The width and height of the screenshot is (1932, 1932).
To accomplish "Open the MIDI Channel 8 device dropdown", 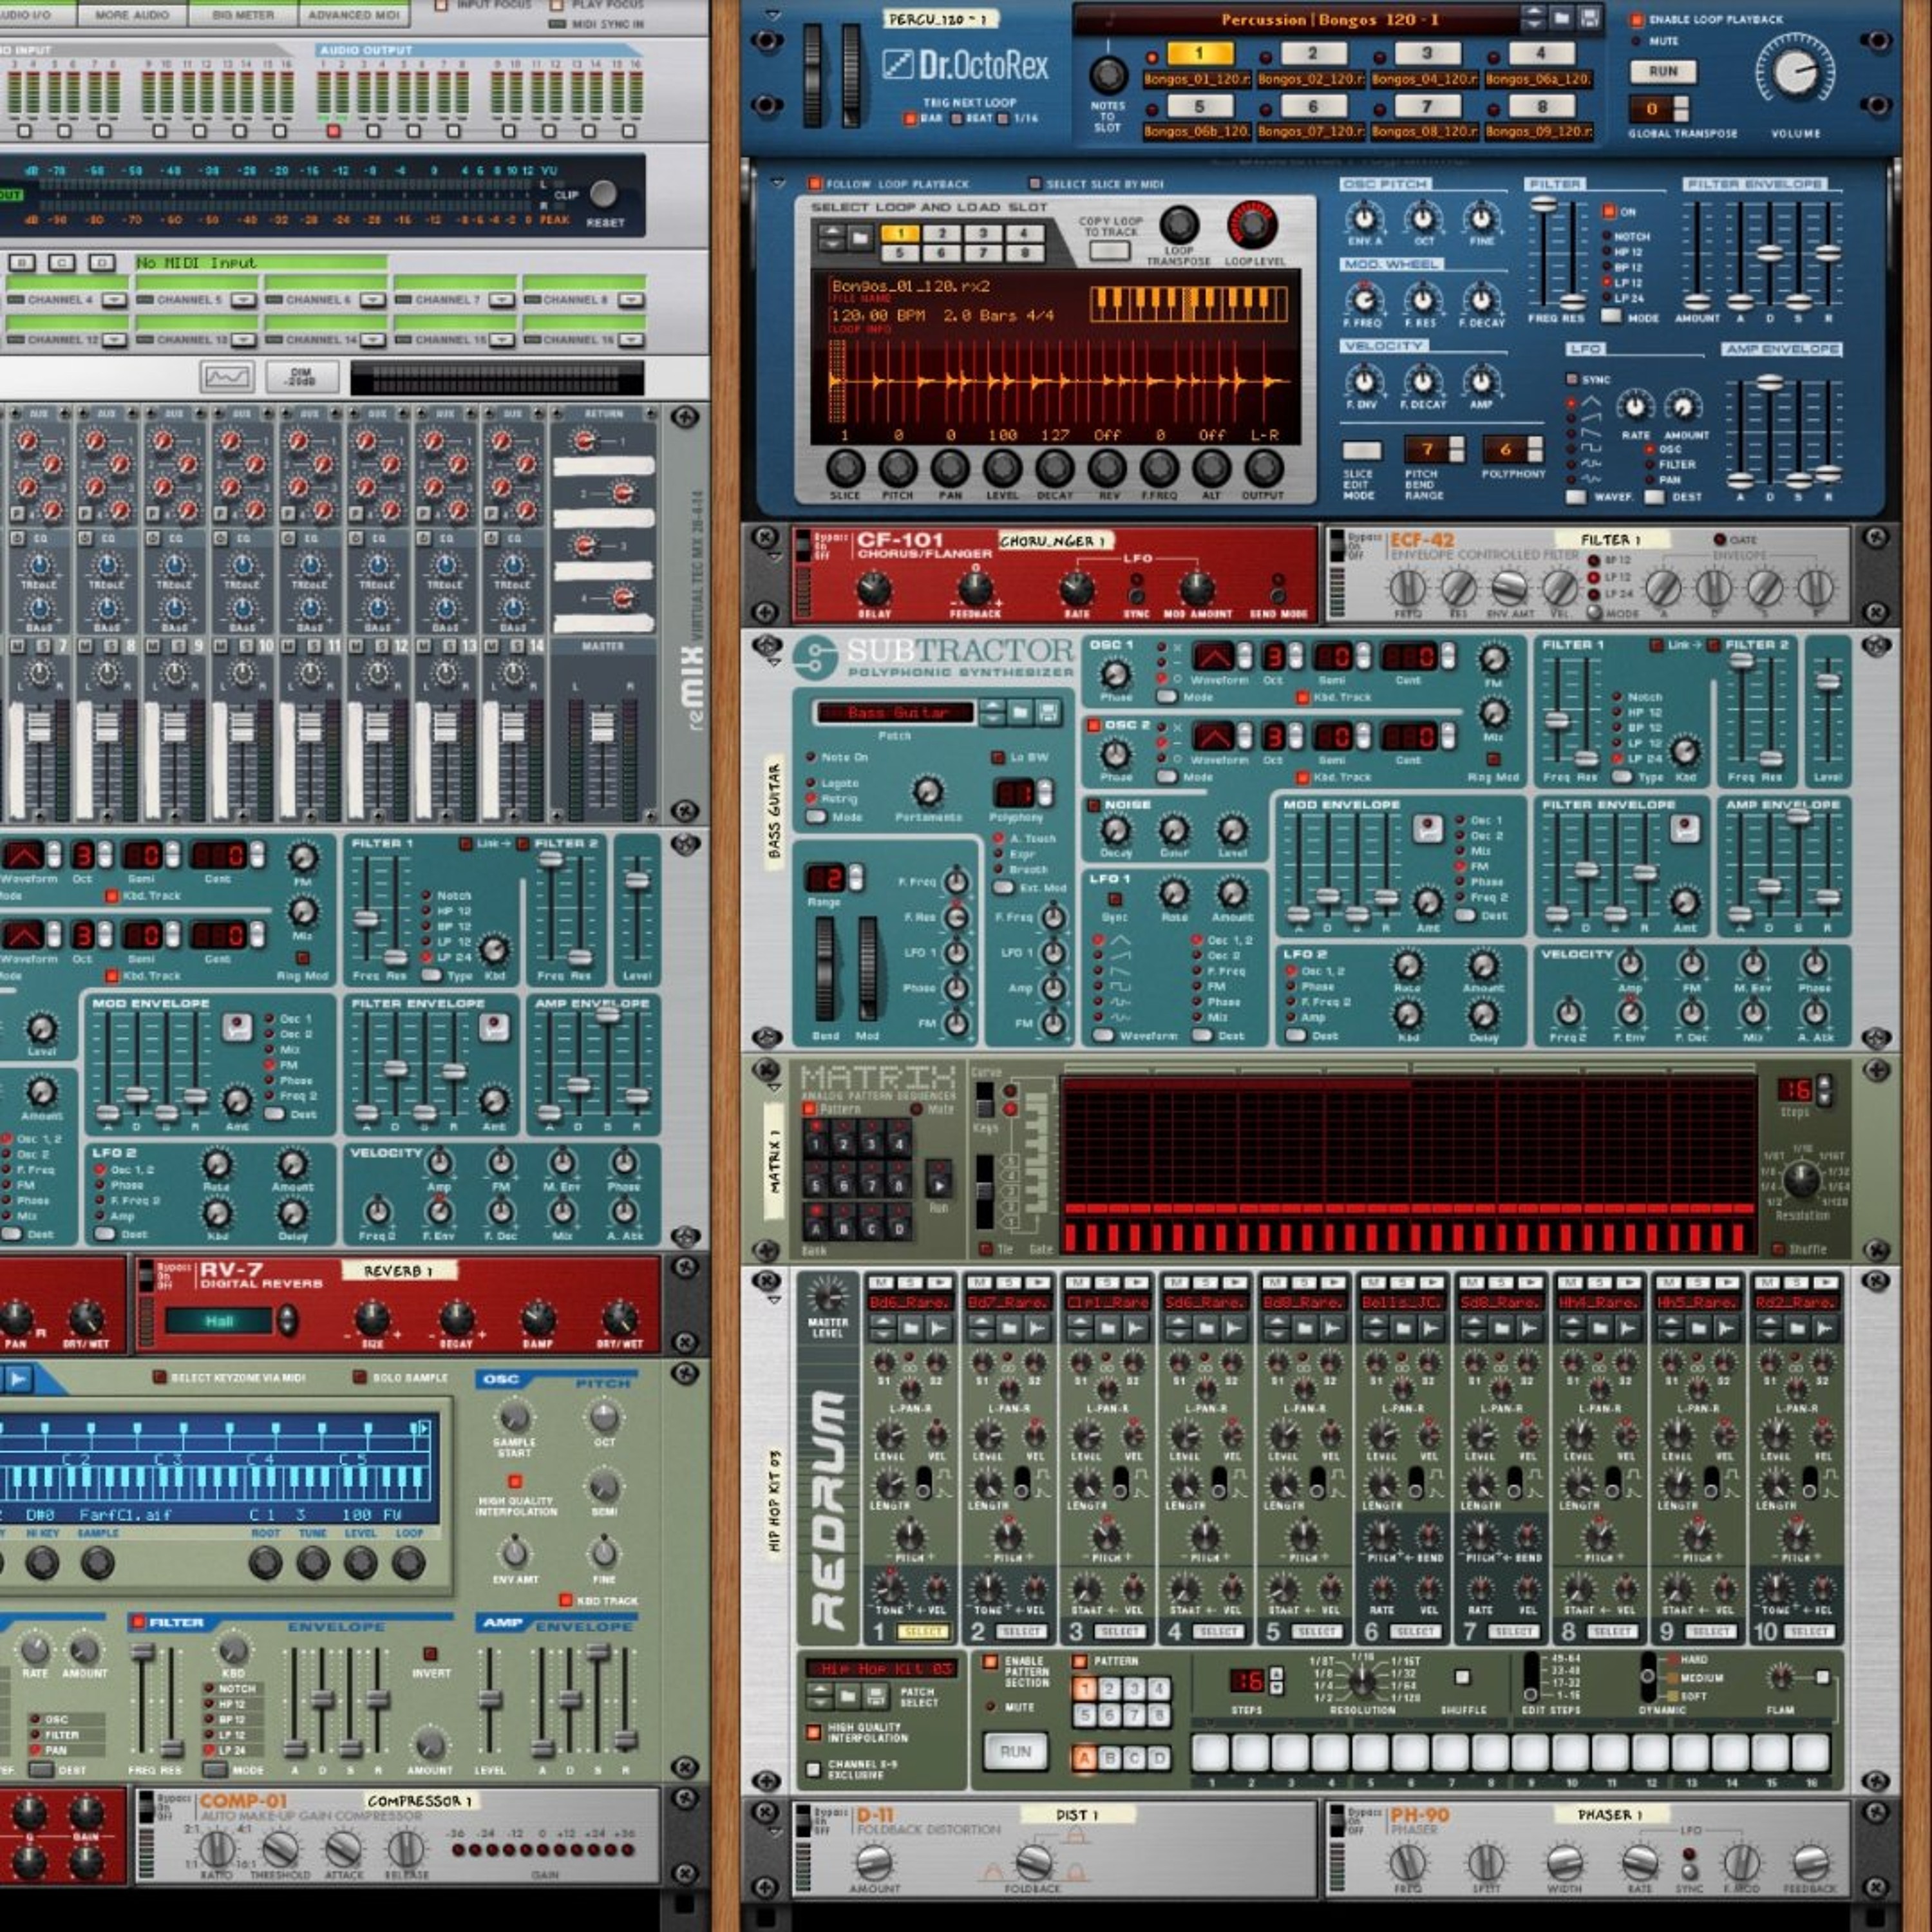I will pyautogui.click(x=630, y=300).
